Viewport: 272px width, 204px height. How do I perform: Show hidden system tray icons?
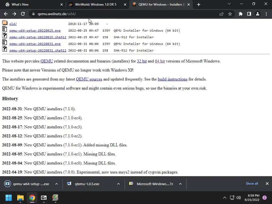[225, 198]
